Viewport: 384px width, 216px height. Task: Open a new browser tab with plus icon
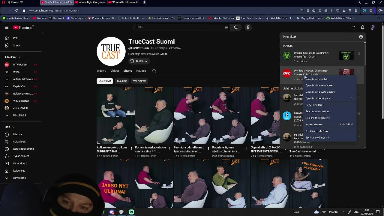point(145,2)
